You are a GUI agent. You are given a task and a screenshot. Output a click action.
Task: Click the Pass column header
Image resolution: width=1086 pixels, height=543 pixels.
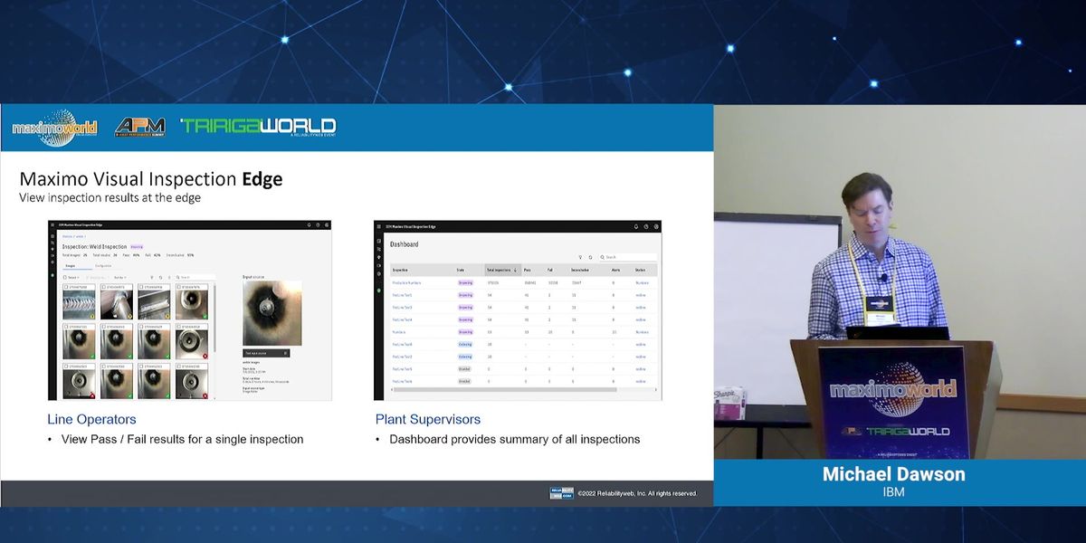pyautogui.click(x=527, y=270)
